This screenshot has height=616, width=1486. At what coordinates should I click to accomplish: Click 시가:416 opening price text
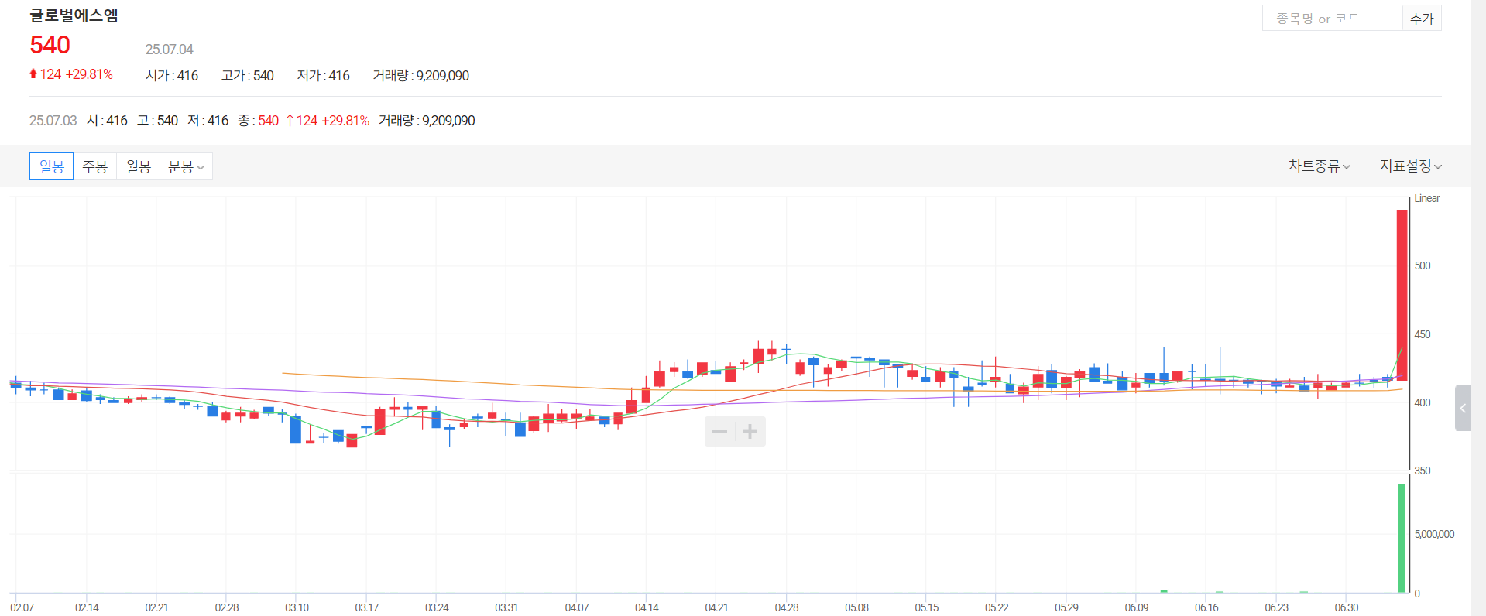click(172, 75)
